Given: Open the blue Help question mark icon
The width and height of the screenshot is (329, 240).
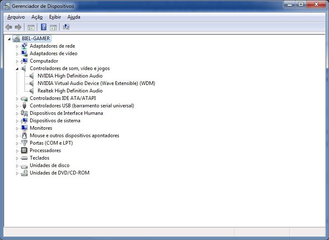Looking at the screenshot, I should tap(43, 27).
